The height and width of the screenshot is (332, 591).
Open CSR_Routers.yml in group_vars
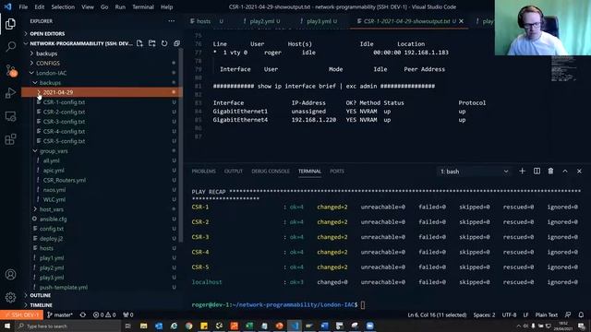[64, 181]
